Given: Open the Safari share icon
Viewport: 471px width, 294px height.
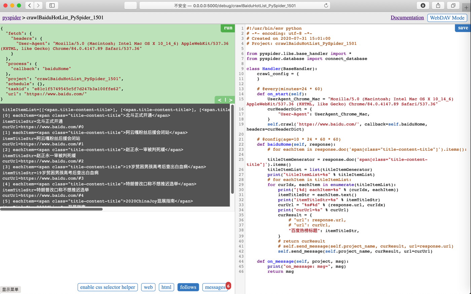Looking at the screenshot, I should (x=438, y=5).
